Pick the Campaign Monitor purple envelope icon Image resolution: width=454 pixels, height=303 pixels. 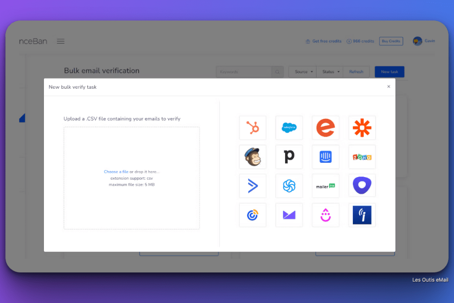coord(289,215)
